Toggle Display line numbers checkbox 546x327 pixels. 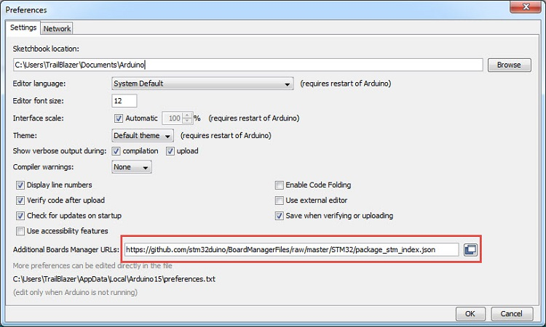(x=20, y=185)
